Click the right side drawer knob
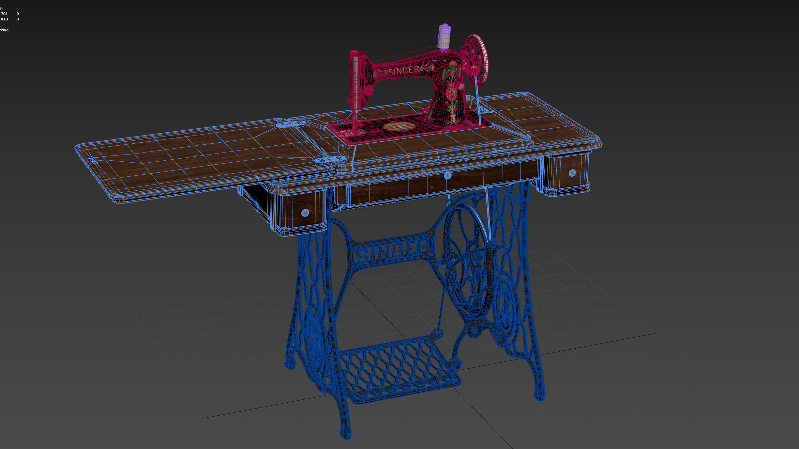 (572, 173)
